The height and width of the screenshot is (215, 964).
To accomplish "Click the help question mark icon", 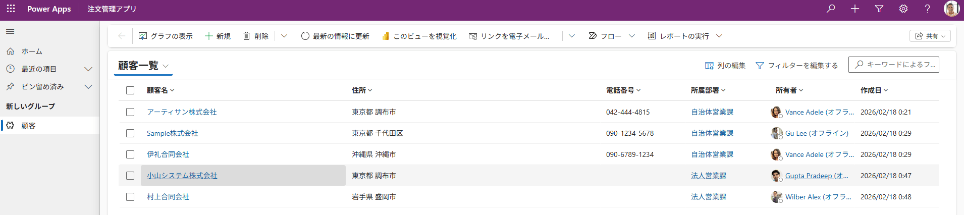I will point(927,9).
